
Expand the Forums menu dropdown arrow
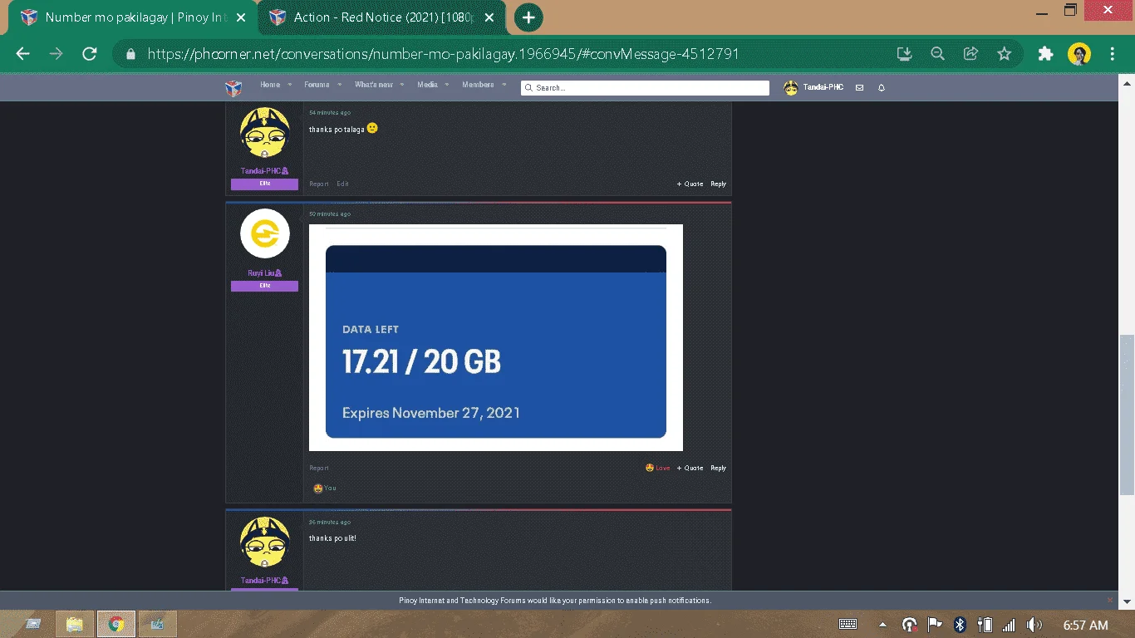[x=339, y=85]
